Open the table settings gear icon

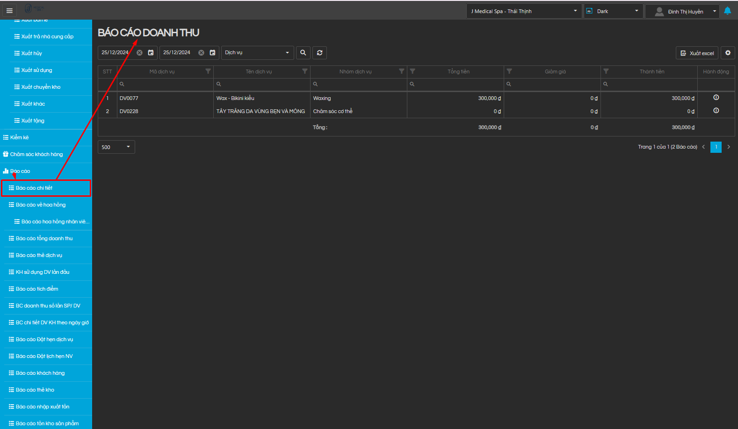pyautogui.click(x=728, y=53)
